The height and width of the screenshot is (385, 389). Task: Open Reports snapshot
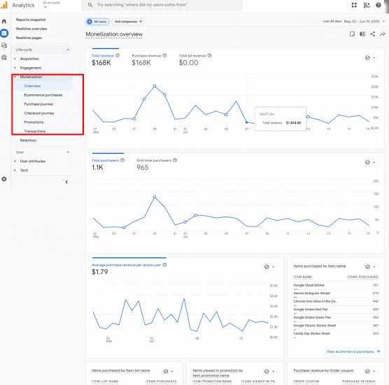click(31, 20)
